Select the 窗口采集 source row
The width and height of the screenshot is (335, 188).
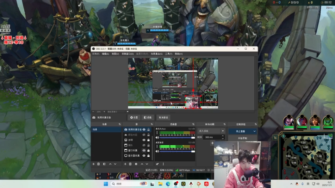pos(137,150)
